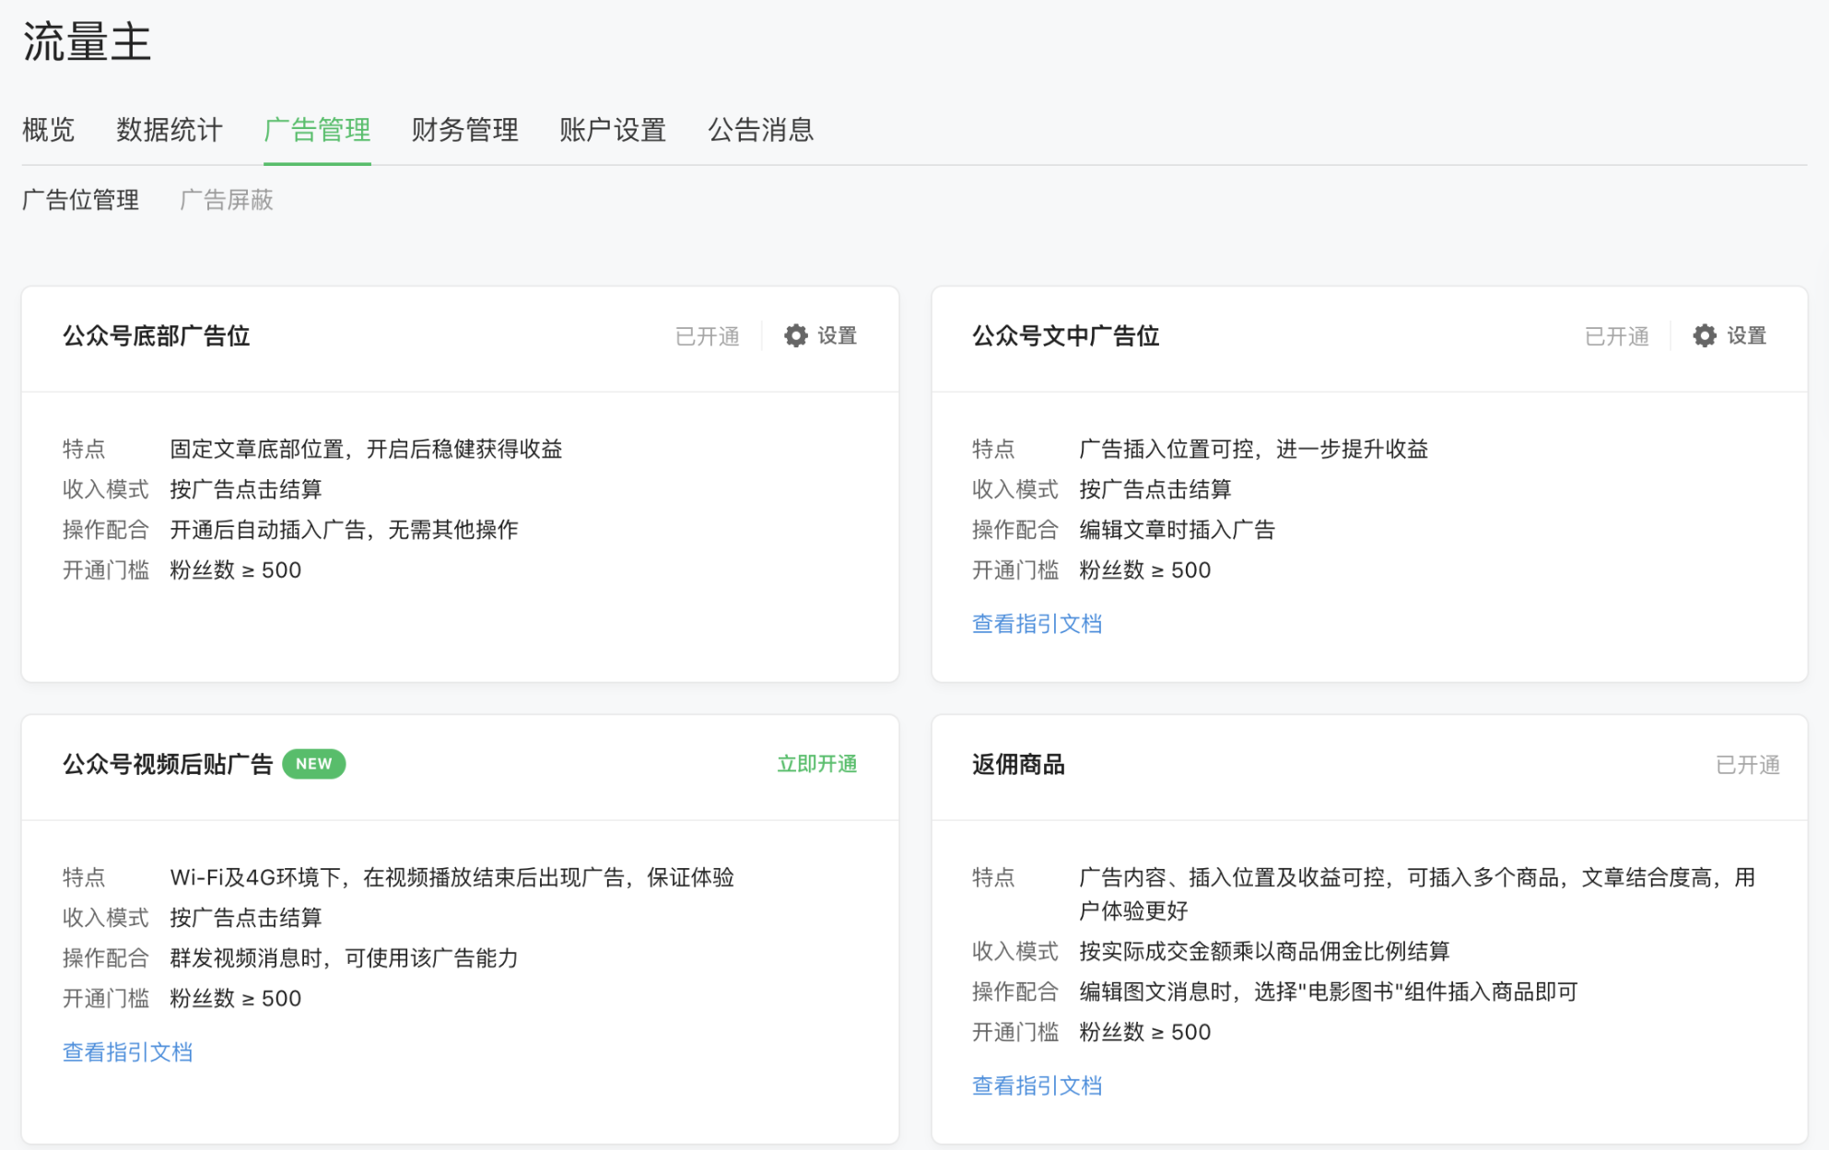1829x1150 pixels.
Task: Select the 广告位管理 sub-tab
Action: (x=81, y=200)
